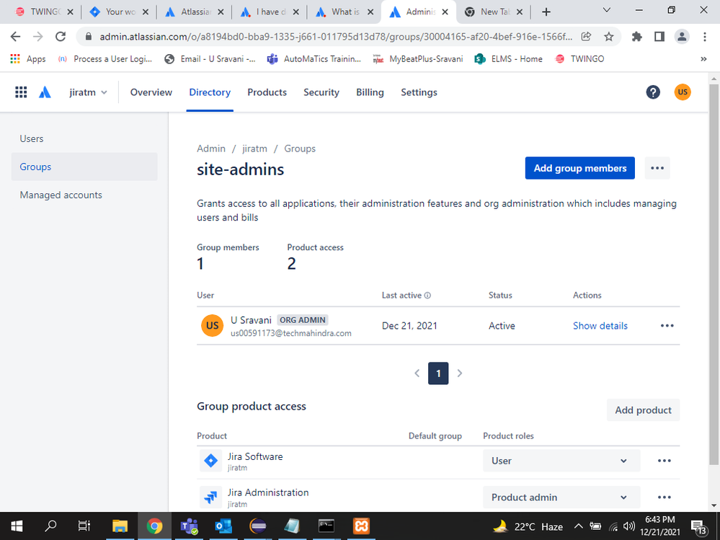
Task: Open the Atlassian app switcher grid icon
Action: pyautogui.click(x=21, y=92)
